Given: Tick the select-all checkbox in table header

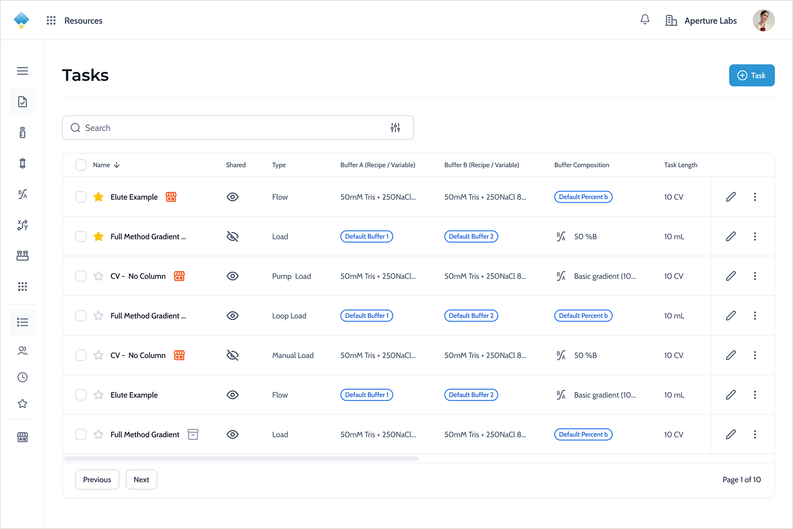Looking at the screenshot, I should 81,165.
